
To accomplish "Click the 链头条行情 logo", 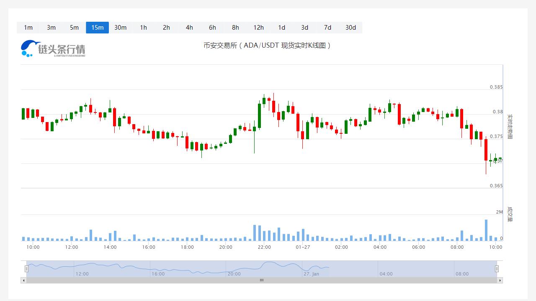I will [53, 48].
